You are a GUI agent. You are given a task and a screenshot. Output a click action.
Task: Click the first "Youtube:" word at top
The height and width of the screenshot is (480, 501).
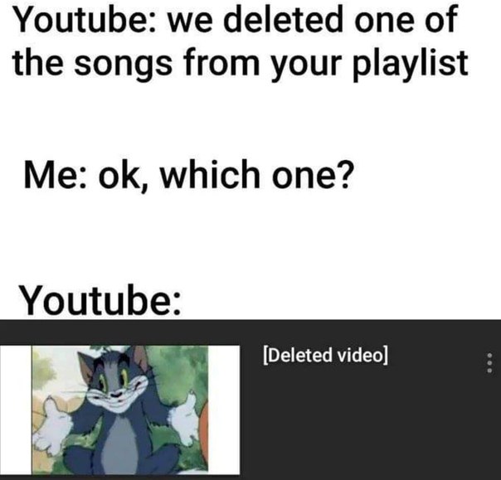[85, 19]
